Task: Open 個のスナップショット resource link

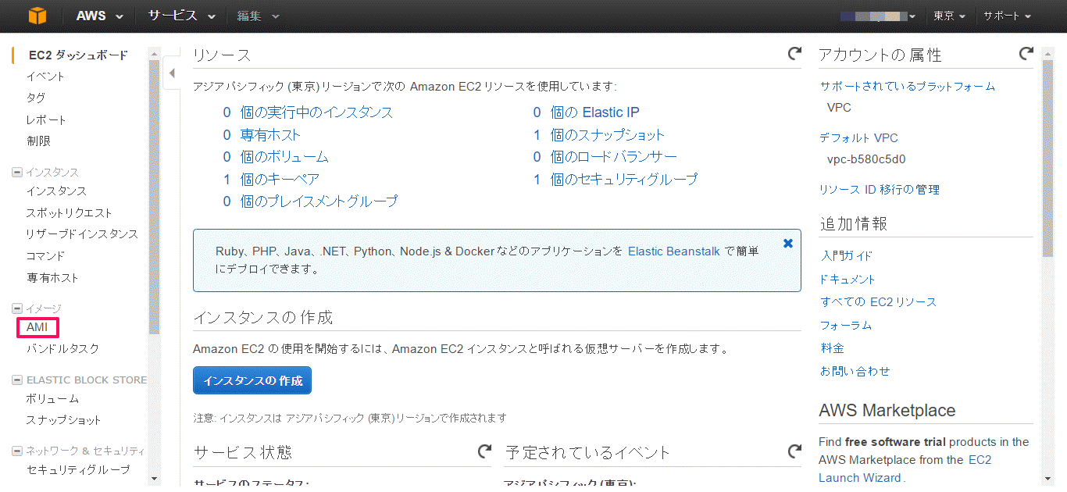Action: [x=608, y=135]
